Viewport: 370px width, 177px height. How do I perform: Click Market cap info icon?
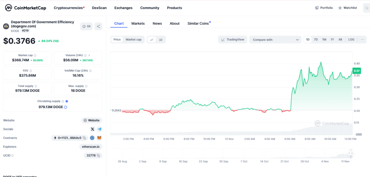[35, 55]
